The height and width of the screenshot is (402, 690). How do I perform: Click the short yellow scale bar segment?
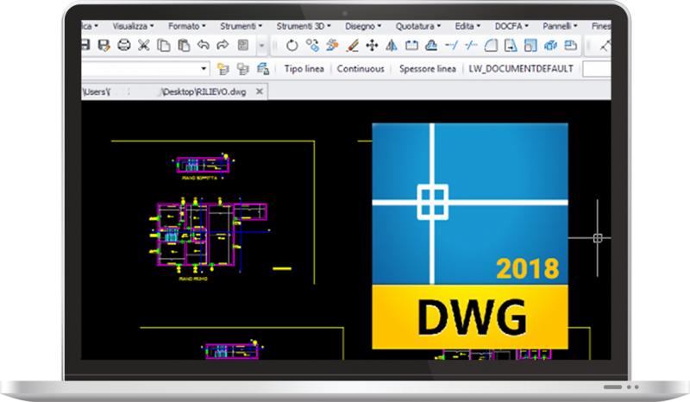[x=282, y=268]
